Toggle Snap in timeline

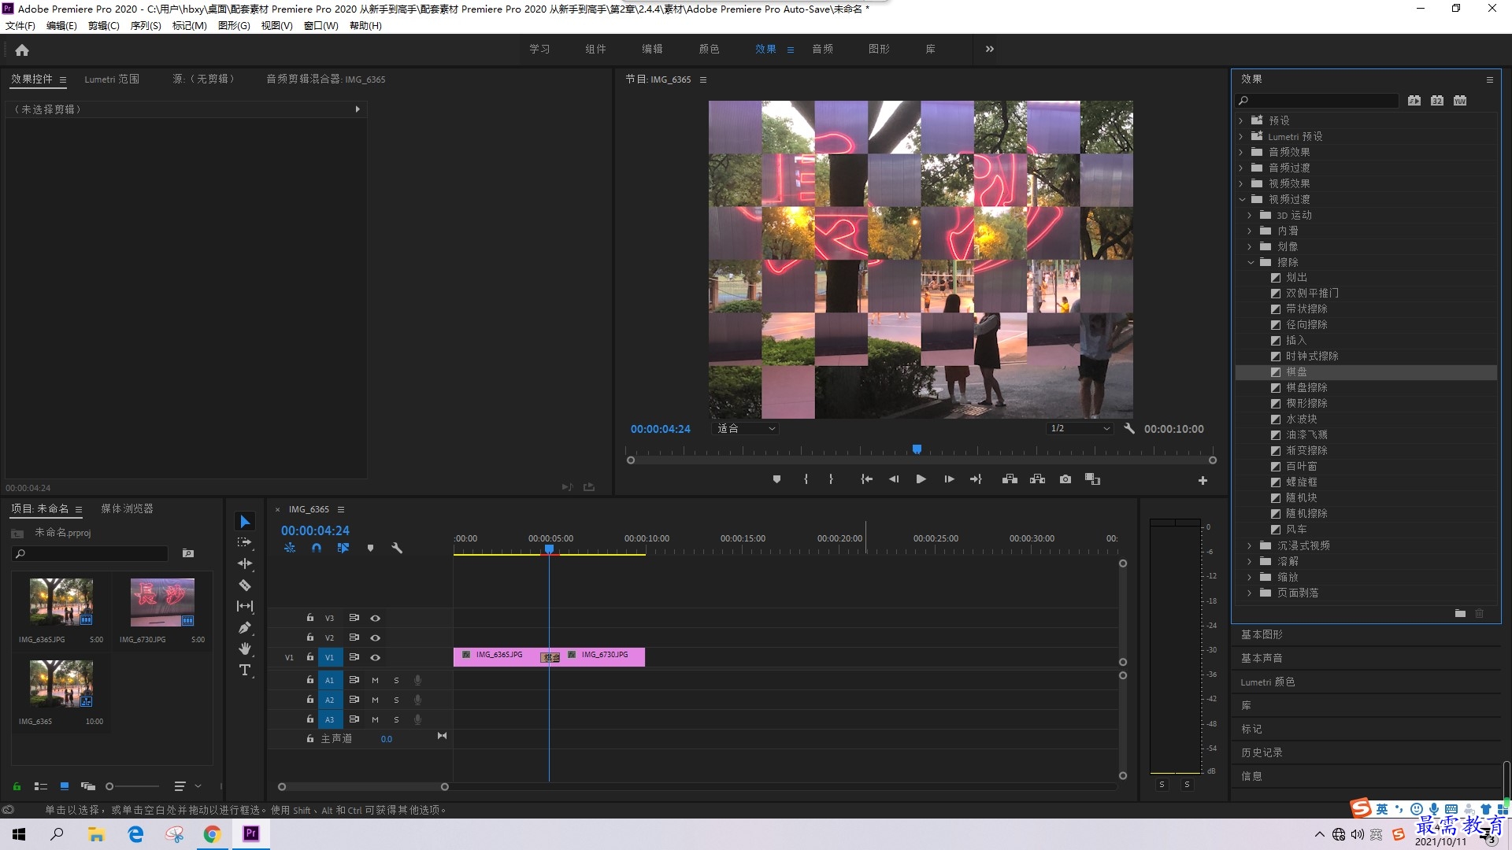[317, 548]
